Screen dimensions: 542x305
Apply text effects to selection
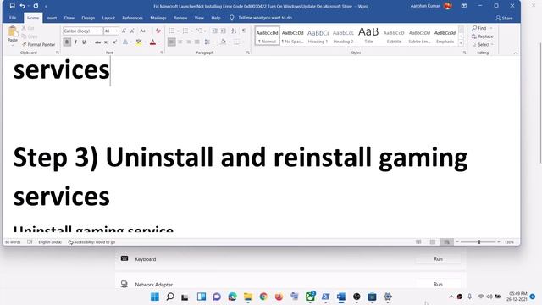click(x=125, y=42)
